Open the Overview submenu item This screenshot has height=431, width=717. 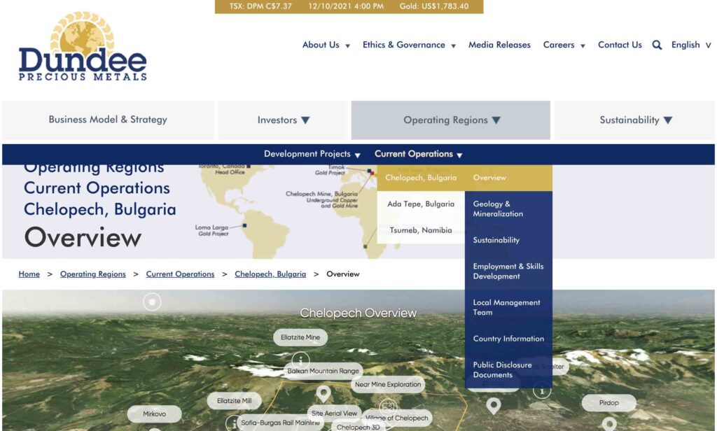[x=508, y=178]
